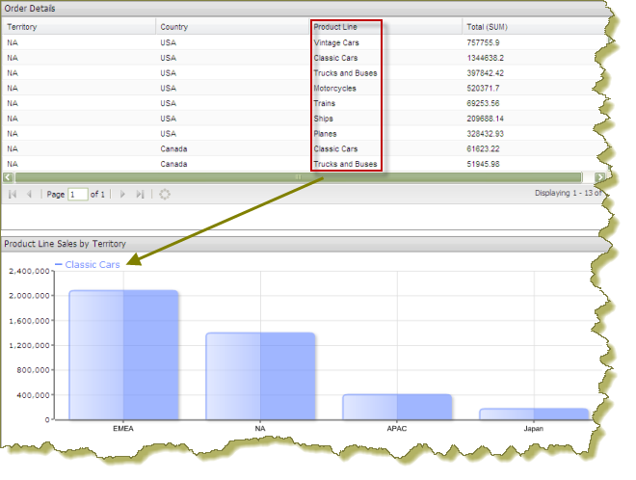
Task: Sort by Product Line column header
Action: pos(335,27)
